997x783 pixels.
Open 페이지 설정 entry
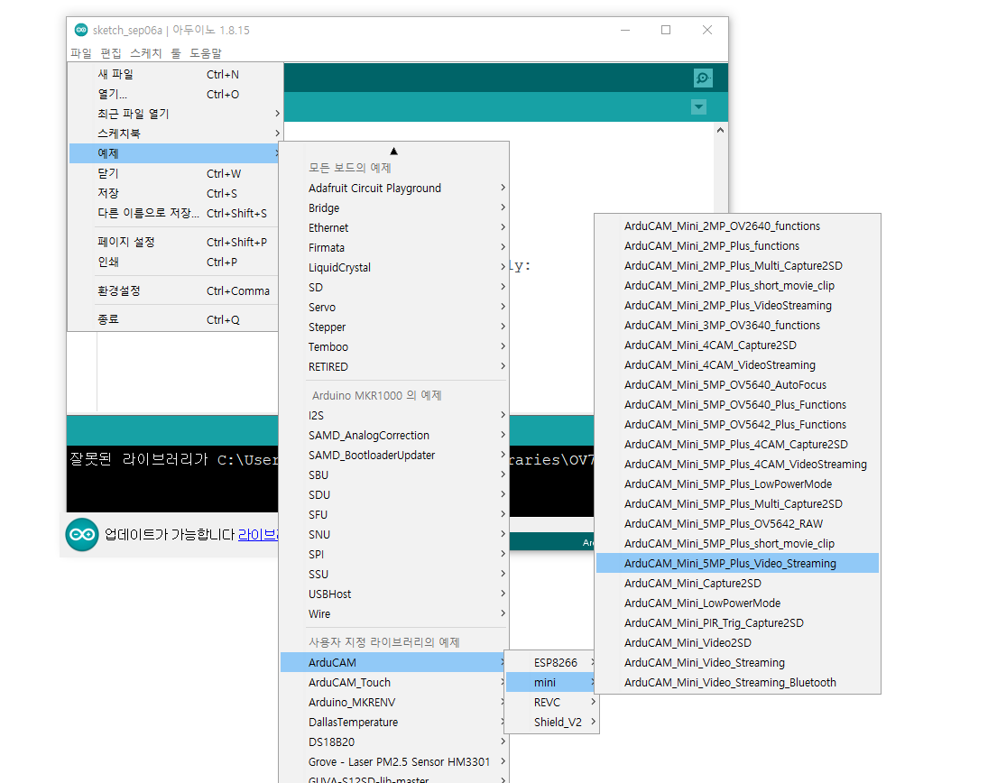pos(174,242)
